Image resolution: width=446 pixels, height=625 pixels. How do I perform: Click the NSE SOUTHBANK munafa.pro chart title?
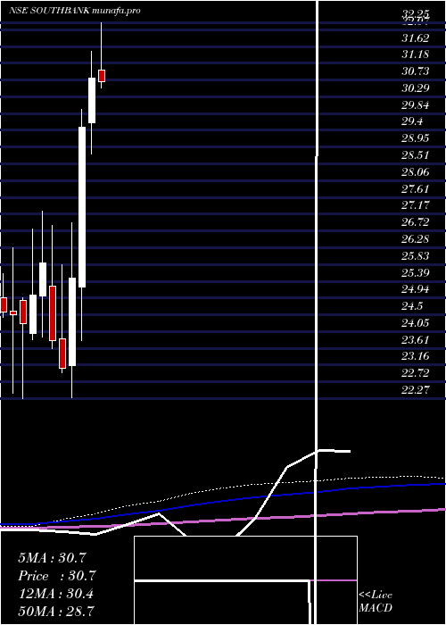74,11
